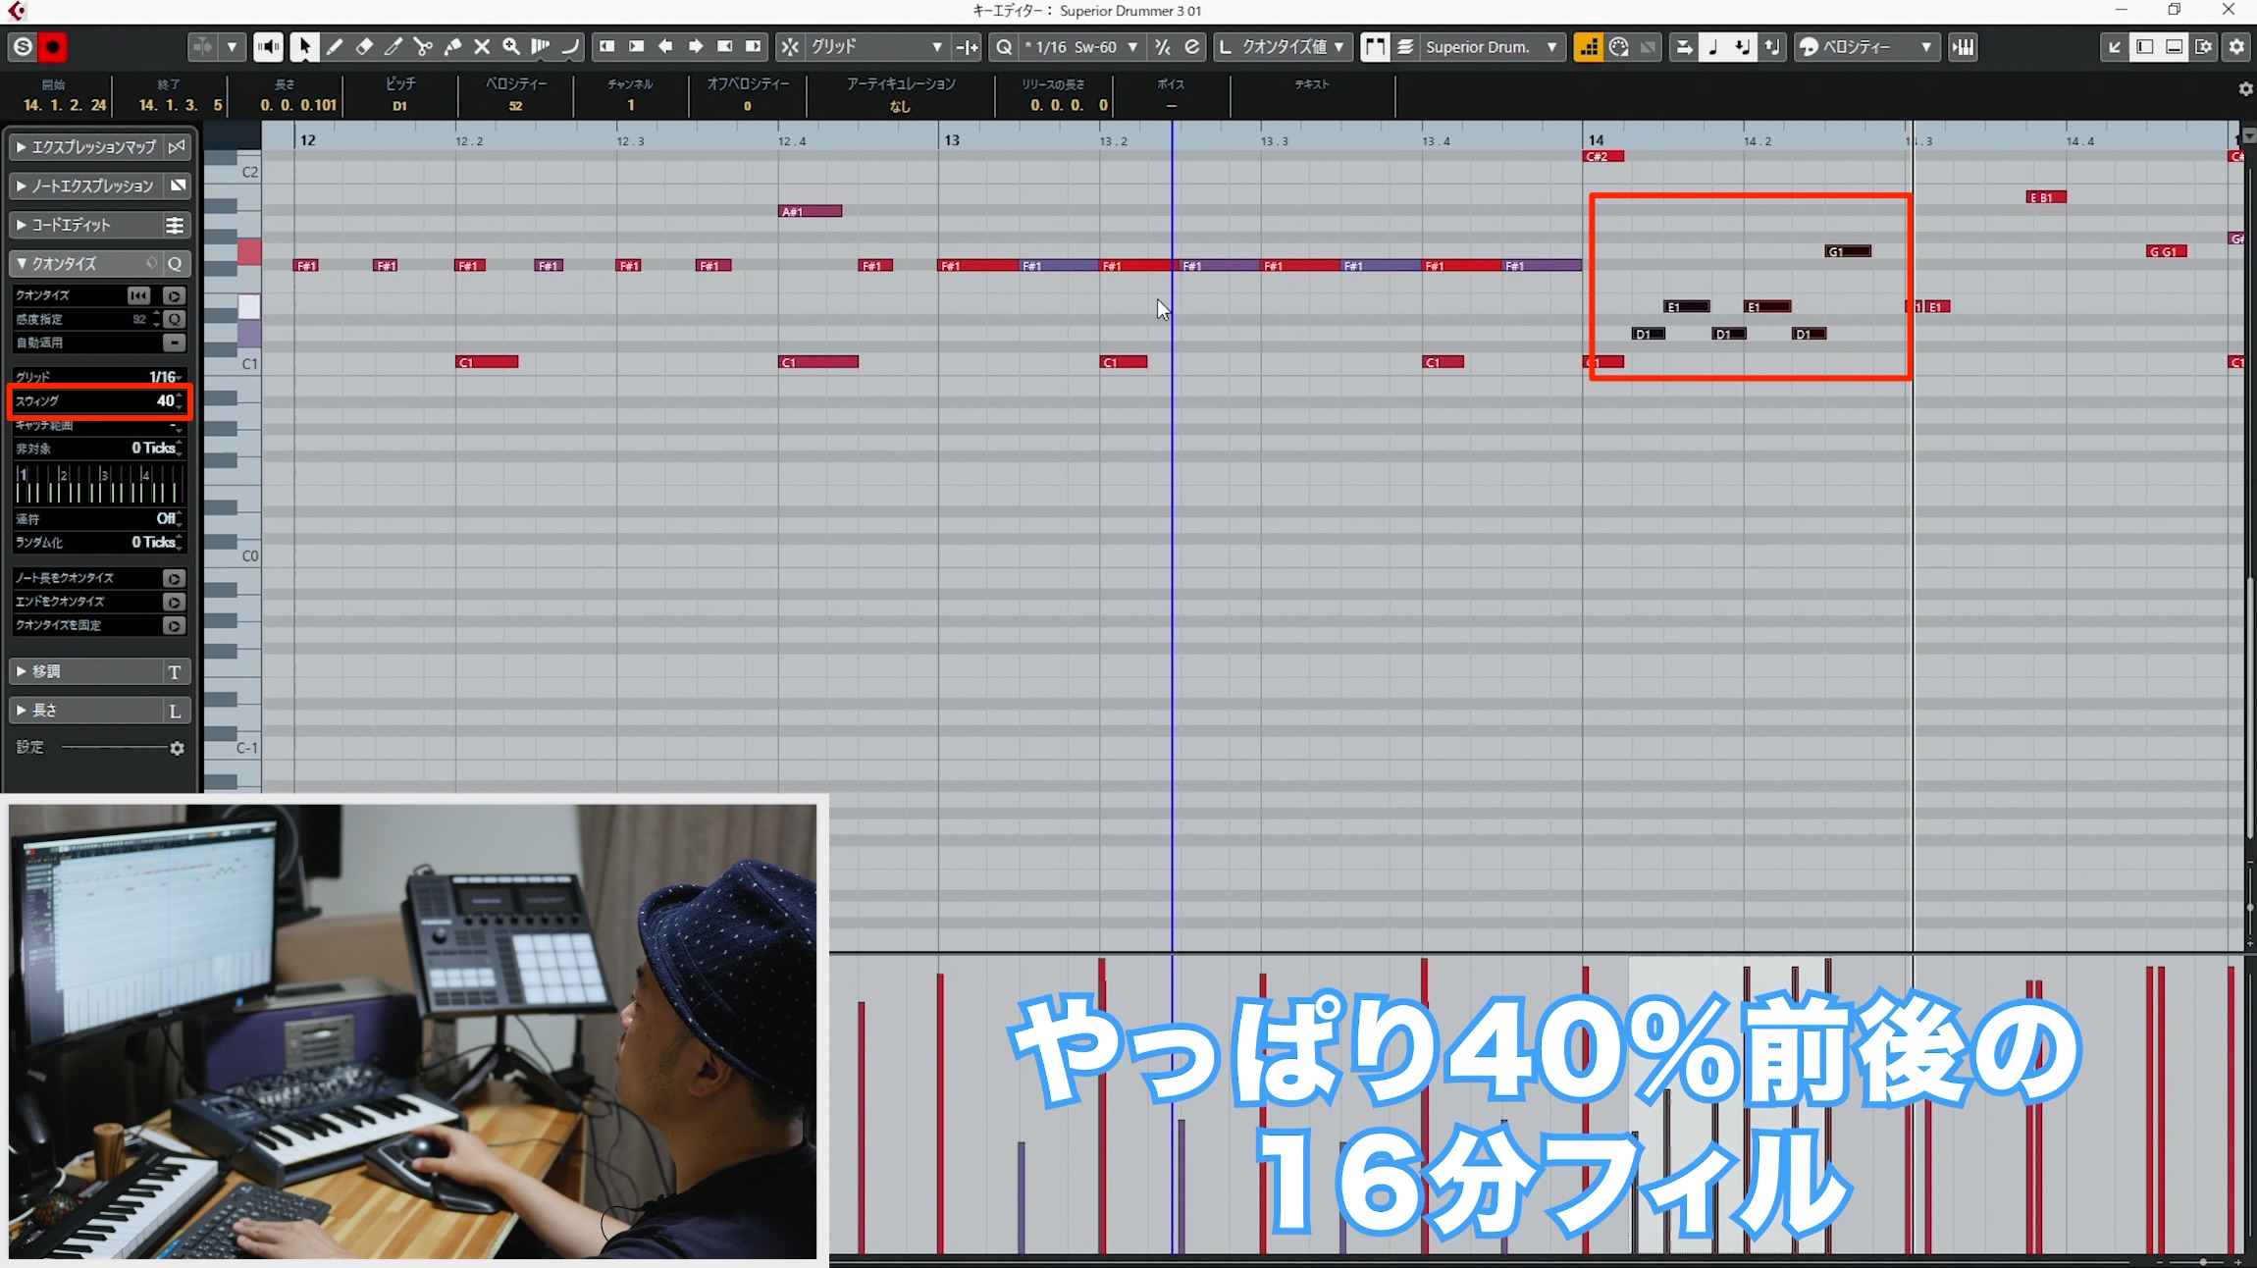Screen dimensions: 2257x1268
Task: Select the Trim tool
Action: pos(394,46)
